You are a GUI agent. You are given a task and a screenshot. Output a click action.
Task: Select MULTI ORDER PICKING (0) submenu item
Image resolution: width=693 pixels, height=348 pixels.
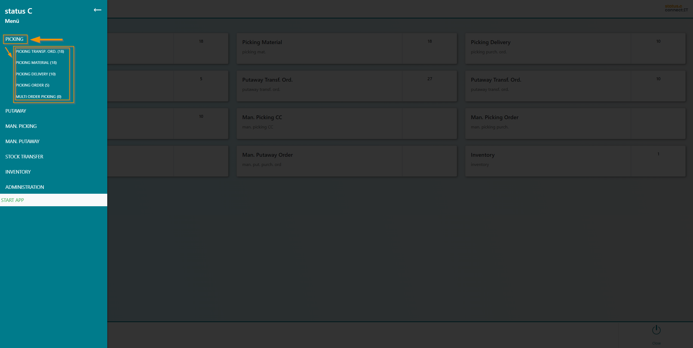(x=38, y=97)
